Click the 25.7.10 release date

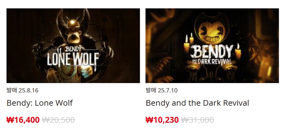(x=167, y=90)
